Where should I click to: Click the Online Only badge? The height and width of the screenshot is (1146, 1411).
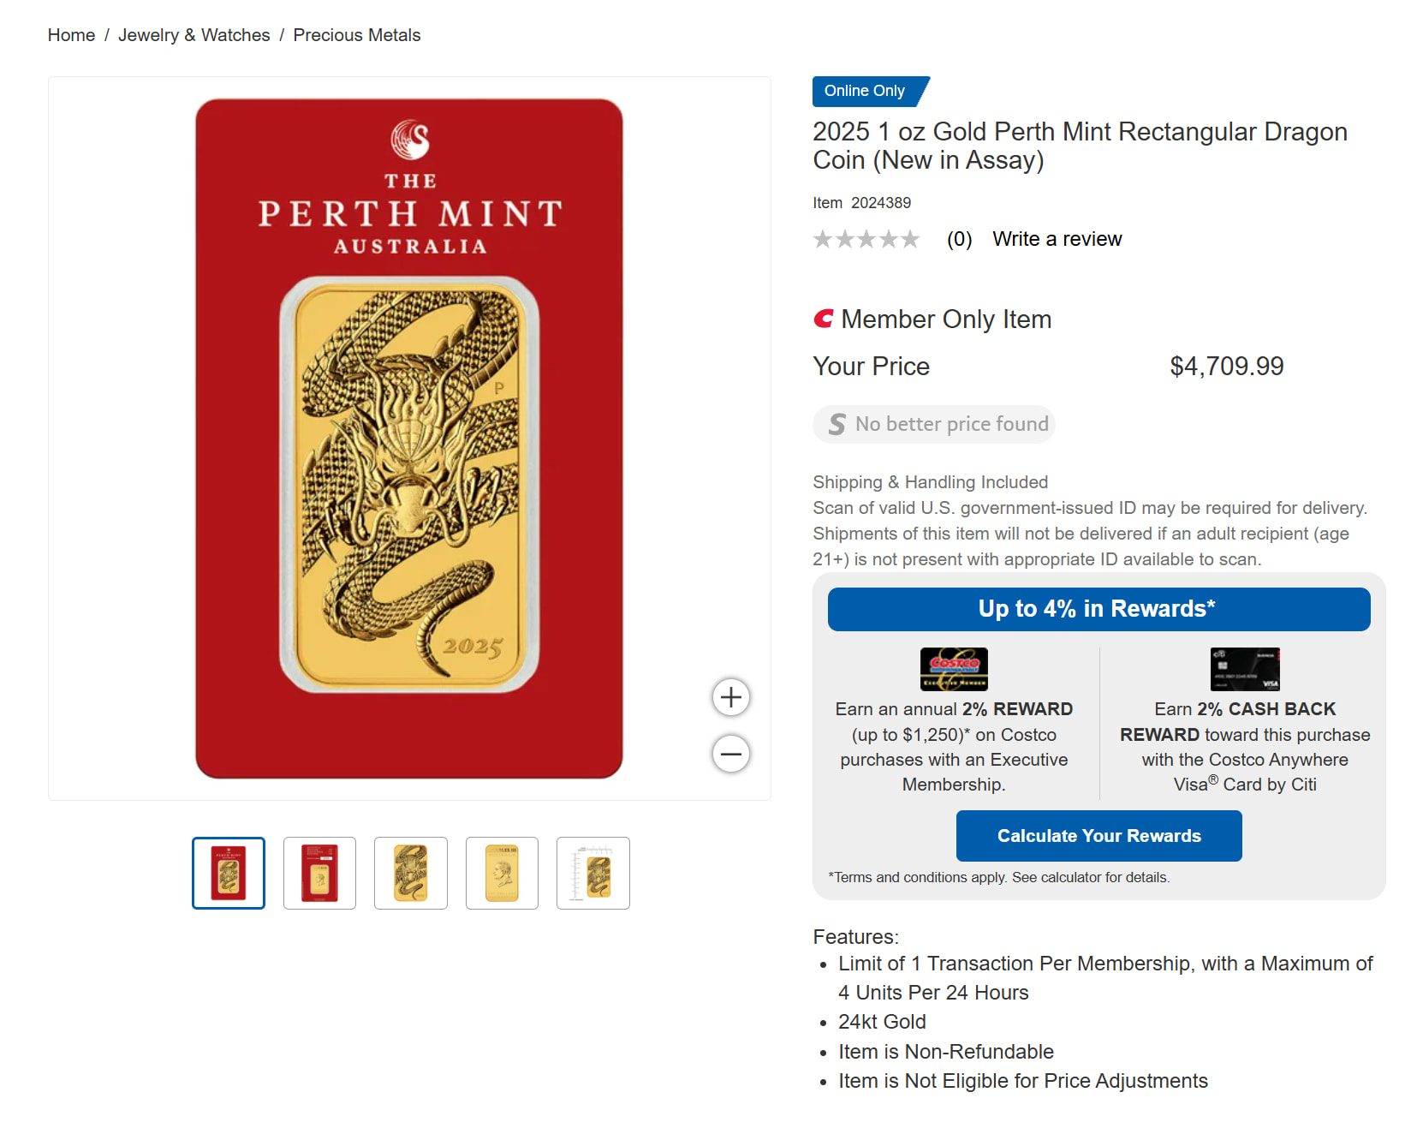(x=866, y=91)
